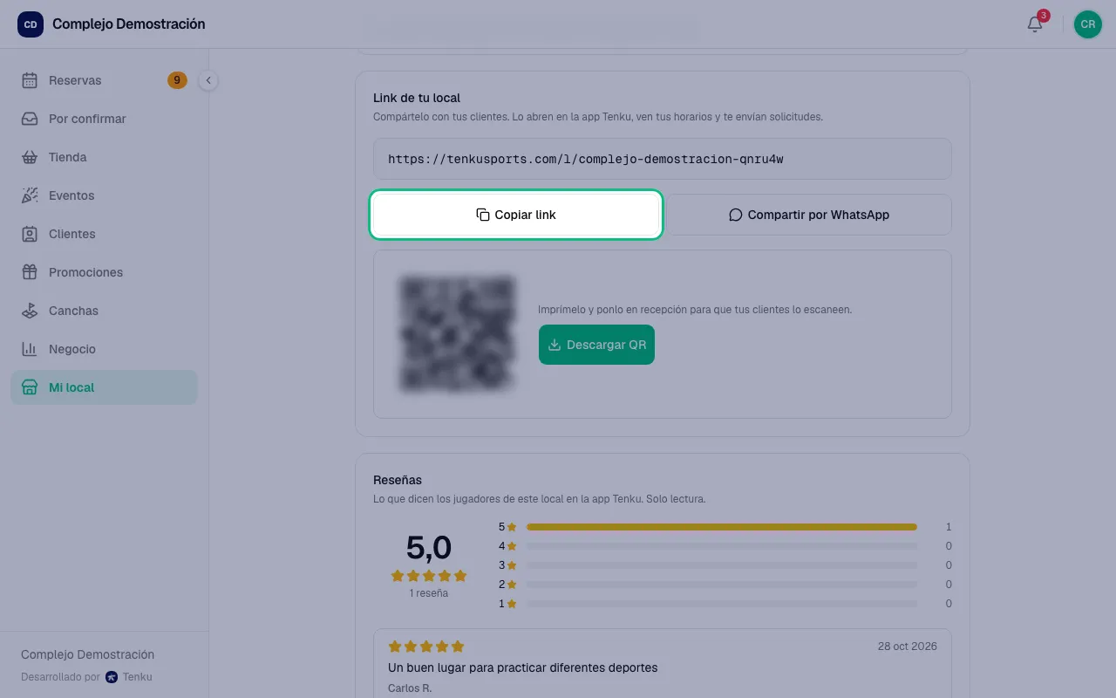Go to Promociones
This screenshot has width=1116, height=698.
click(x=105, y=272)
